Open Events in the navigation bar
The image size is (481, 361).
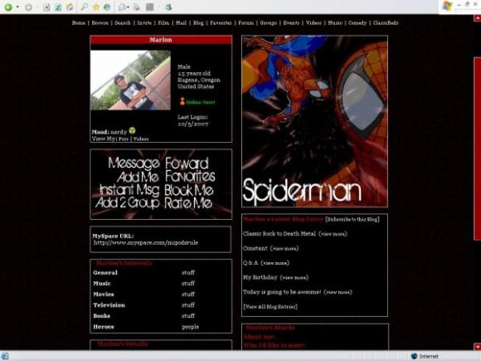(291, 22)
